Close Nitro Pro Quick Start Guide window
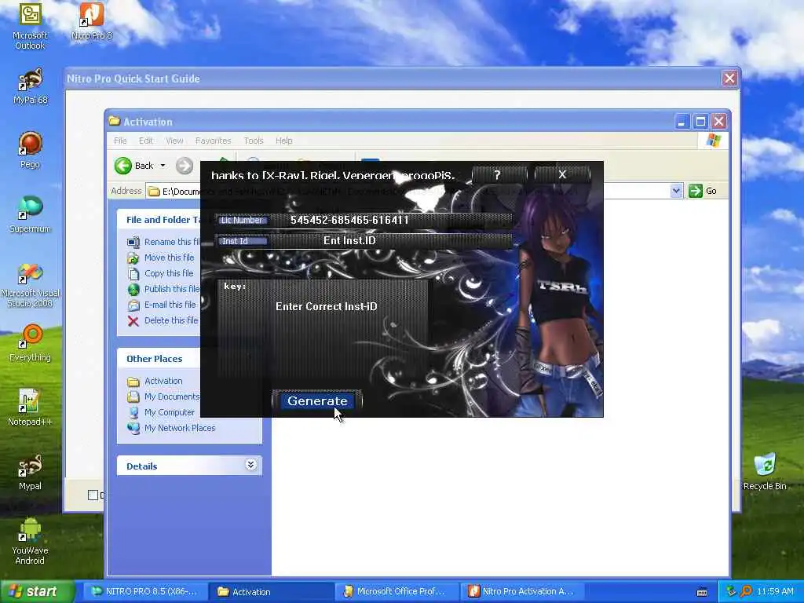Screen dimensions: 804x603 (x=729, y=79)
